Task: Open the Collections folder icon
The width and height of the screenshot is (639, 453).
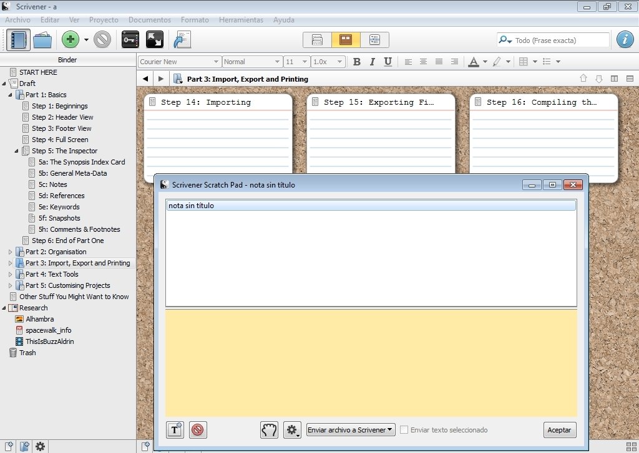Action: click(x=42, y=40)
